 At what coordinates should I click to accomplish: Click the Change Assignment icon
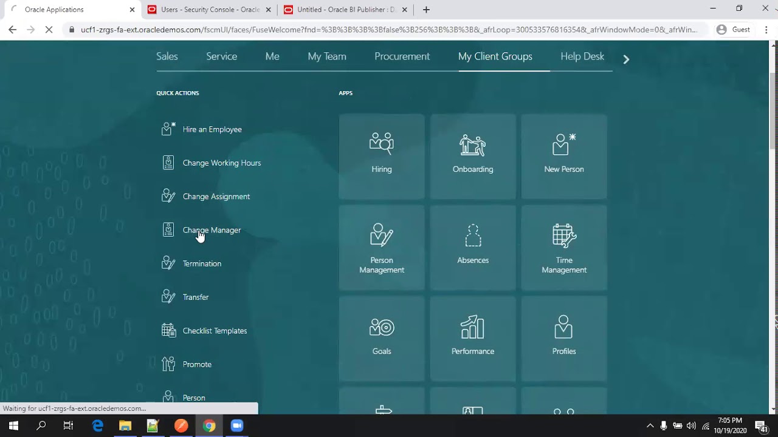tap(168, 196)
